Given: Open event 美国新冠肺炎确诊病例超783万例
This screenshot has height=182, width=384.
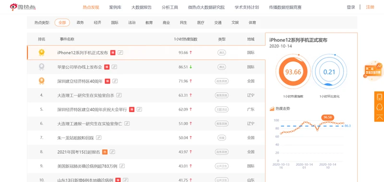Looking at the screenshot, I should click(87, 166).
